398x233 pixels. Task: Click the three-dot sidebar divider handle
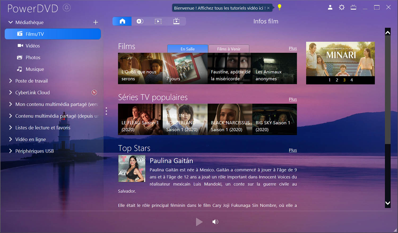point(106,111)
